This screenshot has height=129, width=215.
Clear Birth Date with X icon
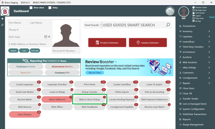coord(49,37)
